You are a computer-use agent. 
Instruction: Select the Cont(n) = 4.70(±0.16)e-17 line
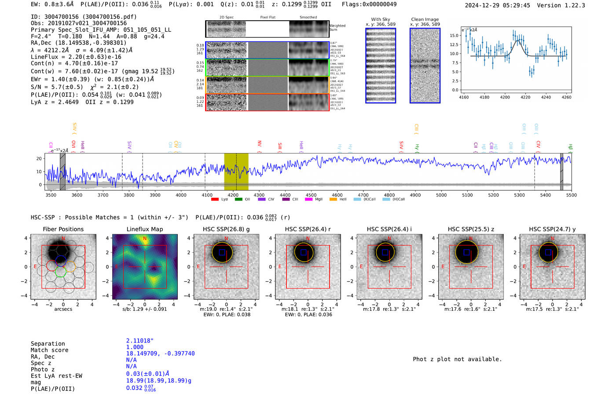click(74, 63)
